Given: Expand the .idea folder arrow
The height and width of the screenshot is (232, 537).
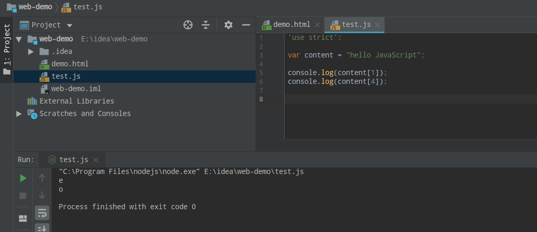Looking at the screenshot, I should pos(31,52).
